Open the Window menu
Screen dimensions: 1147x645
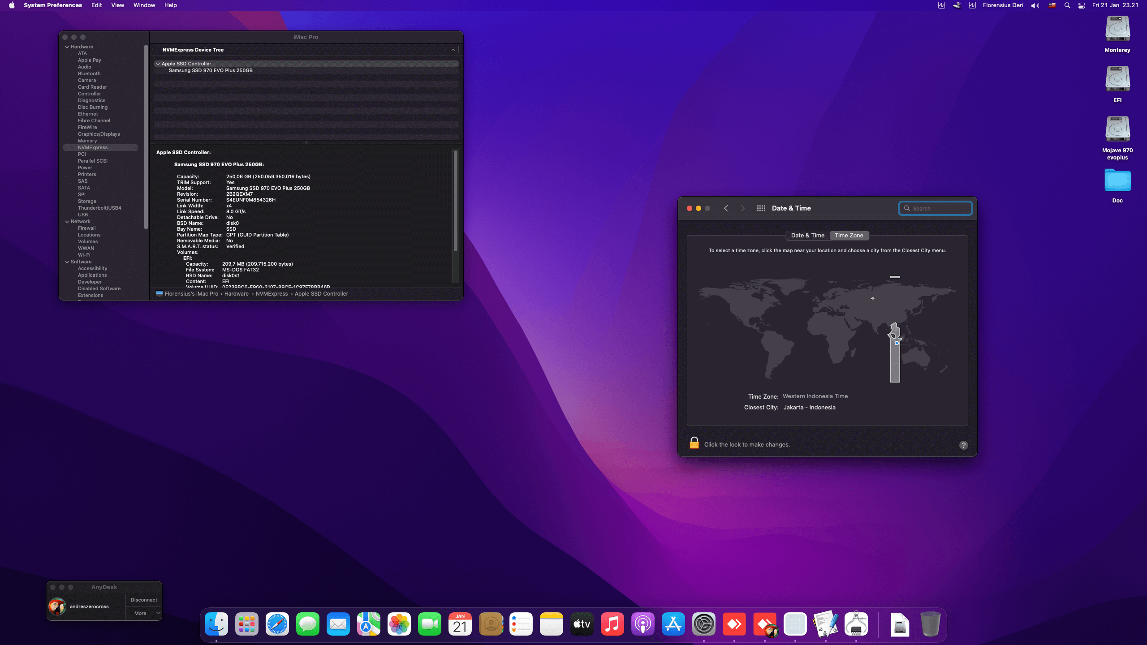click(x=144, y=5)
